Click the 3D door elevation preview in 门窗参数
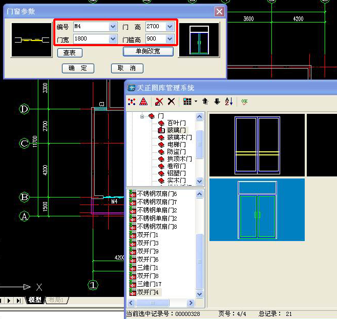Viewport: 337px width, 319px height. click(199, 40)
